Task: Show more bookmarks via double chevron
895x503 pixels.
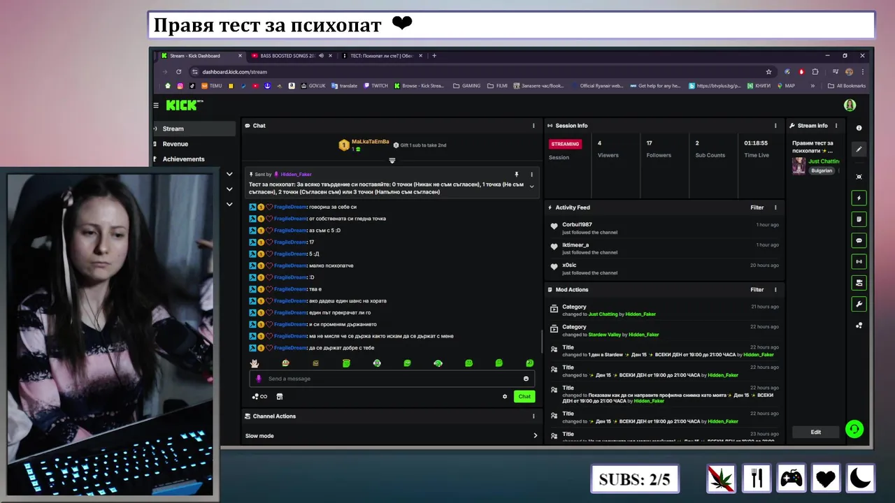Action: click(x=812, y=86)
